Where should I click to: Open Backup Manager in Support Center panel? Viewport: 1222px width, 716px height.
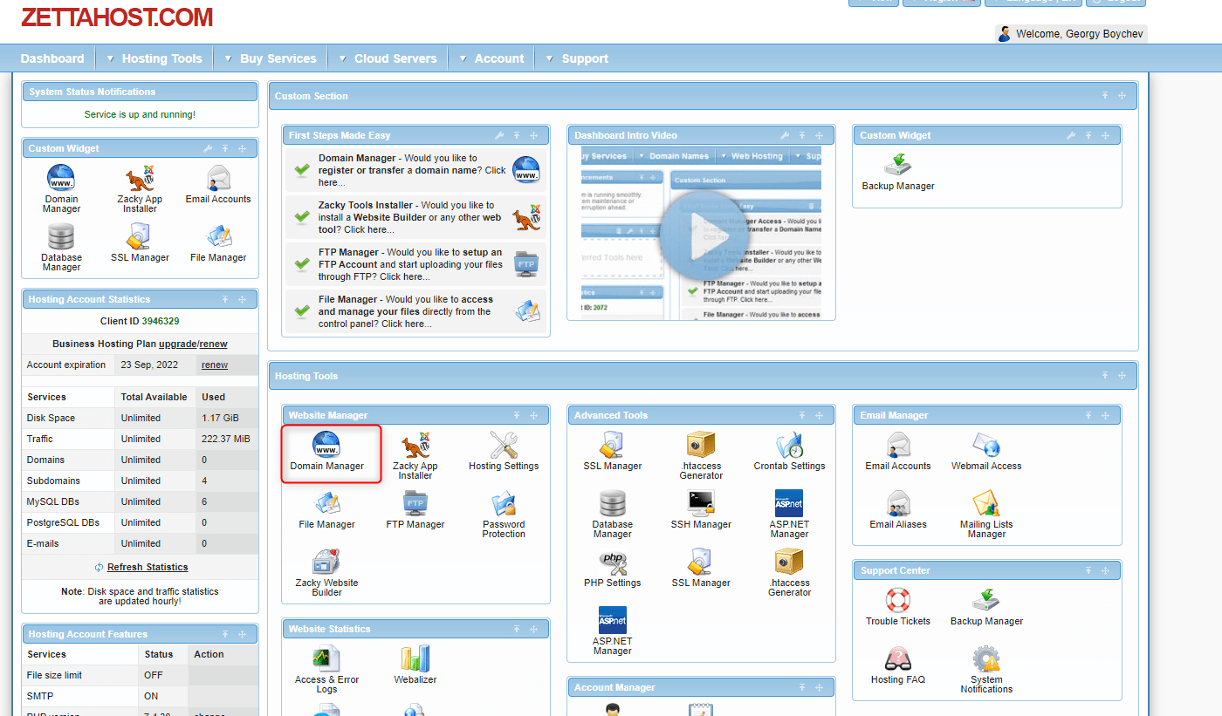(x=986, y=607)
